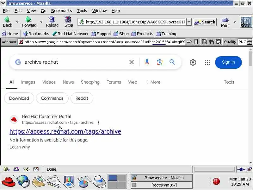Expand the More search filters menu
This screenshot has height=190, width=253.
(x=153, y=82)
